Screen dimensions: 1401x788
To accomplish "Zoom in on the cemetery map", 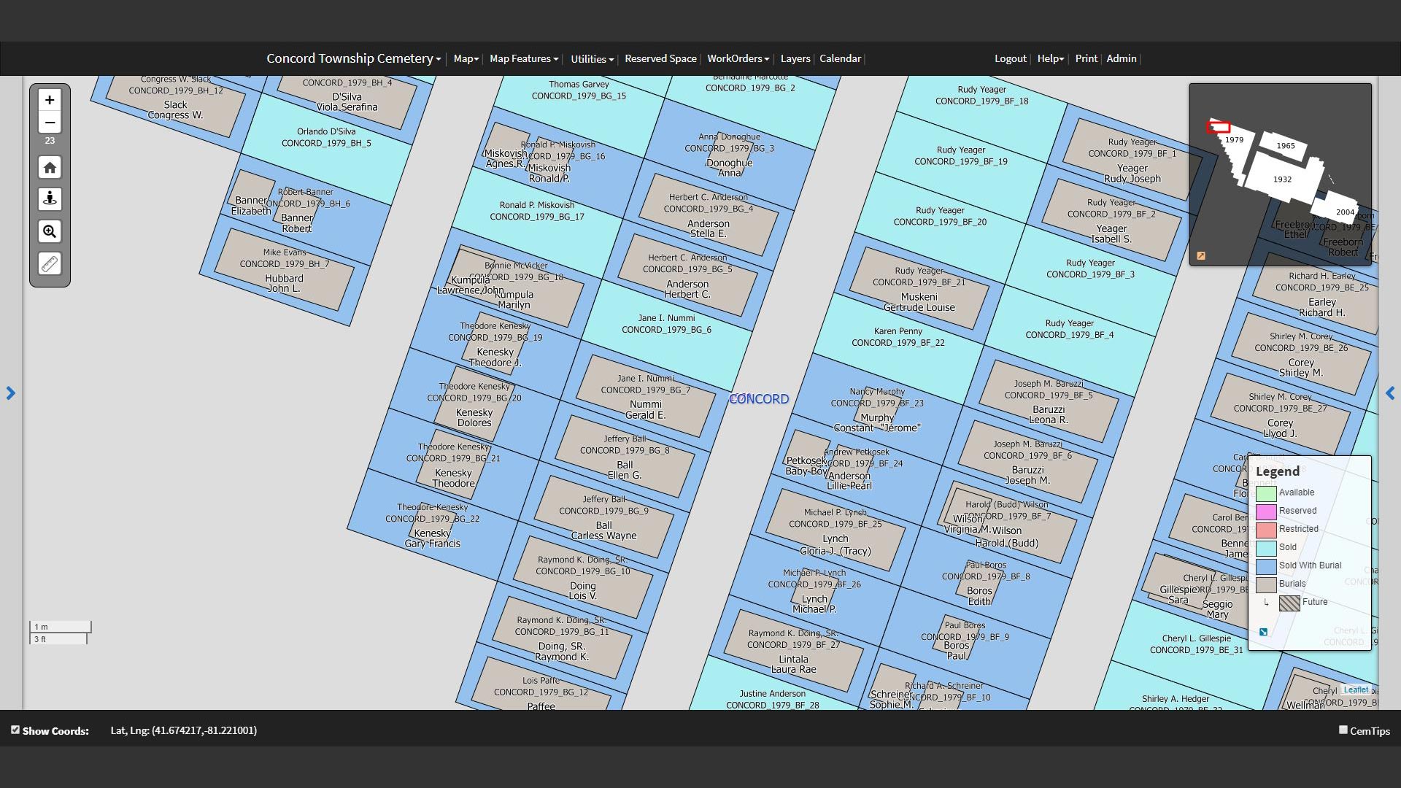I will pyautogui.click(x=50, y=100).
